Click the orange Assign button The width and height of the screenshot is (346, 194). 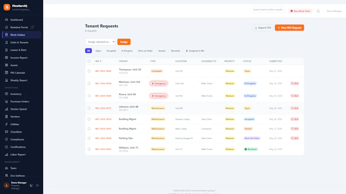click(124, 42)
